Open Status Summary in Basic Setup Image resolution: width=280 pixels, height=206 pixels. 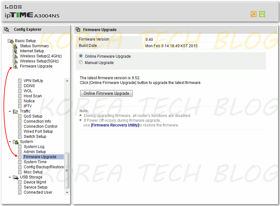pos(34,46)
